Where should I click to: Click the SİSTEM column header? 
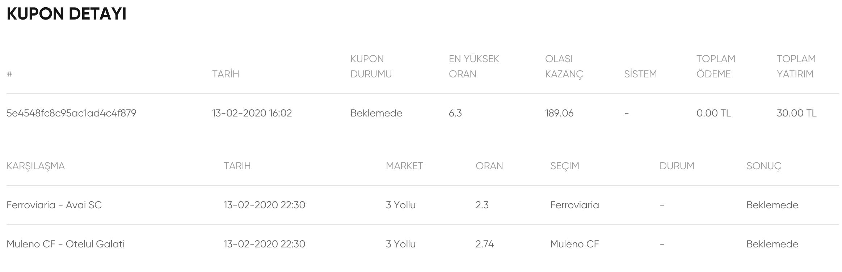click(x=640, y=74)
